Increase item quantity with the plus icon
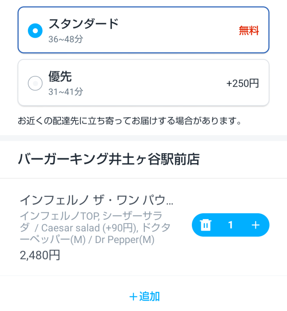The width and height of the screenshot is (287, 311). point(255,225)
